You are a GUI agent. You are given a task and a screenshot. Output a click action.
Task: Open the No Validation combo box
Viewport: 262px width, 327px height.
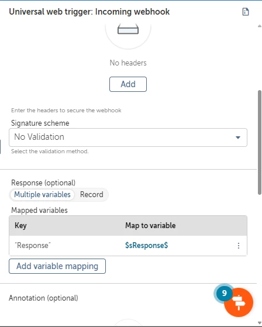click(128, 137)
